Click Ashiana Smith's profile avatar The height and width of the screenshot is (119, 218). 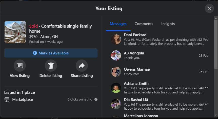(x=116, y=88)
